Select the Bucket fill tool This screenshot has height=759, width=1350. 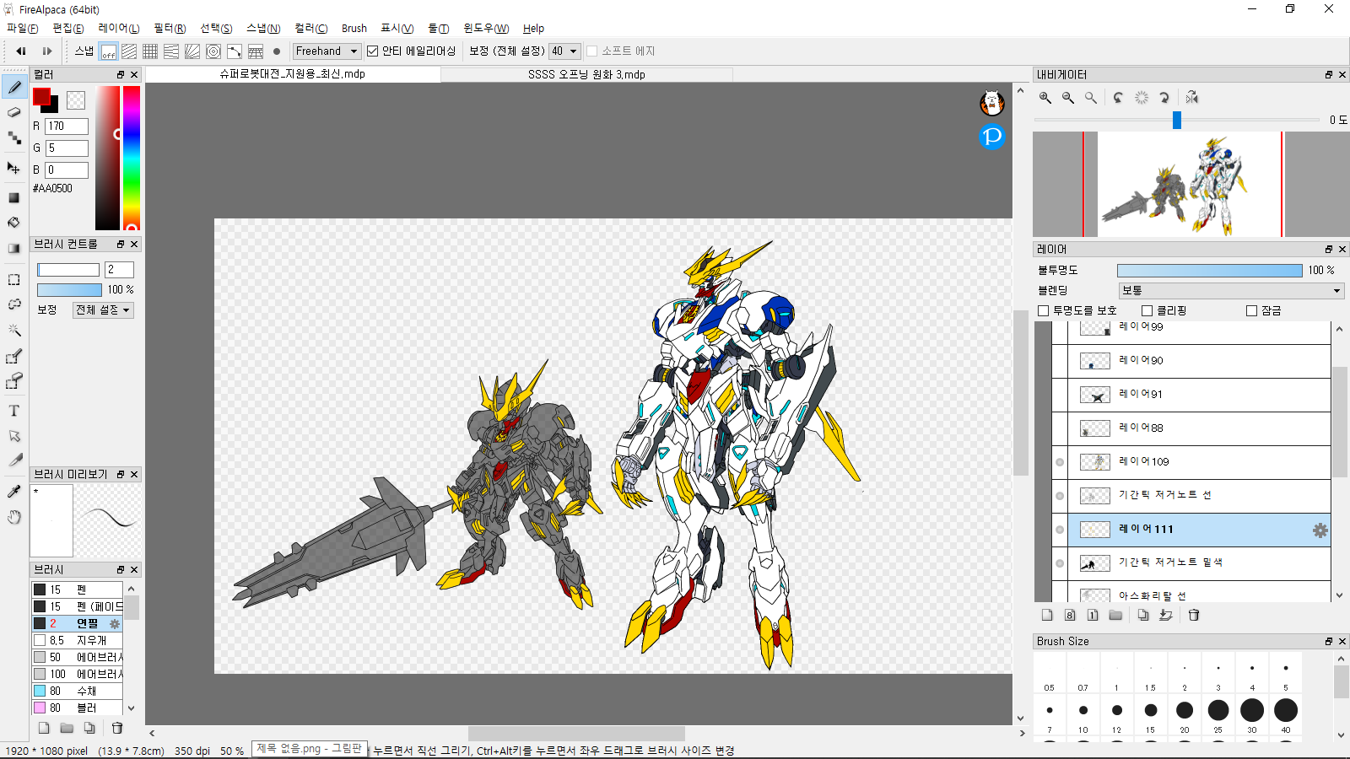(x=14, y=223)
